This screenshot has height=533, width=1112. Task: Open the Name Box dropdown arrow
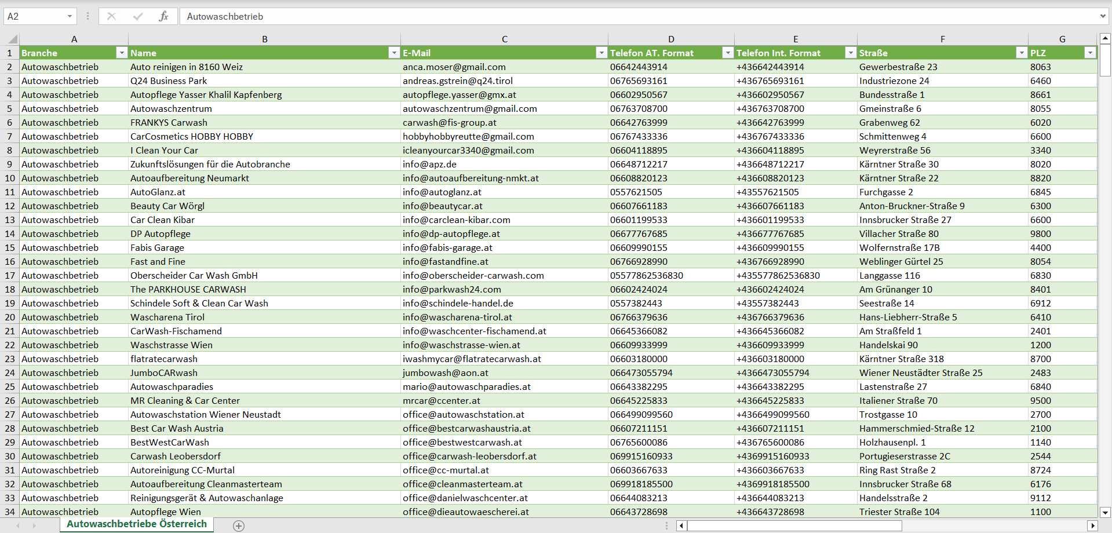click(70, 16)
